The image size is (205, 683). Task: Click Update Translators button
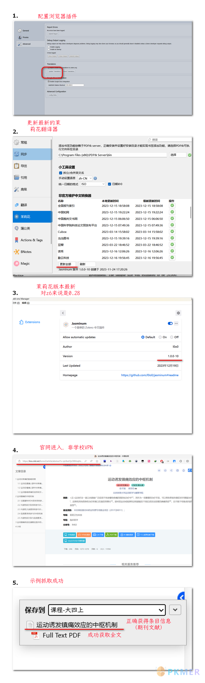pyautogui.click(x=54, y=71)
